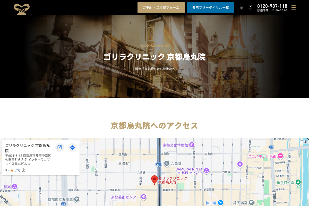The height and width of the screenshot is (206, 309).
Task: Click the open-in-new-tab icon on the info card
Action: click(59, 147)
